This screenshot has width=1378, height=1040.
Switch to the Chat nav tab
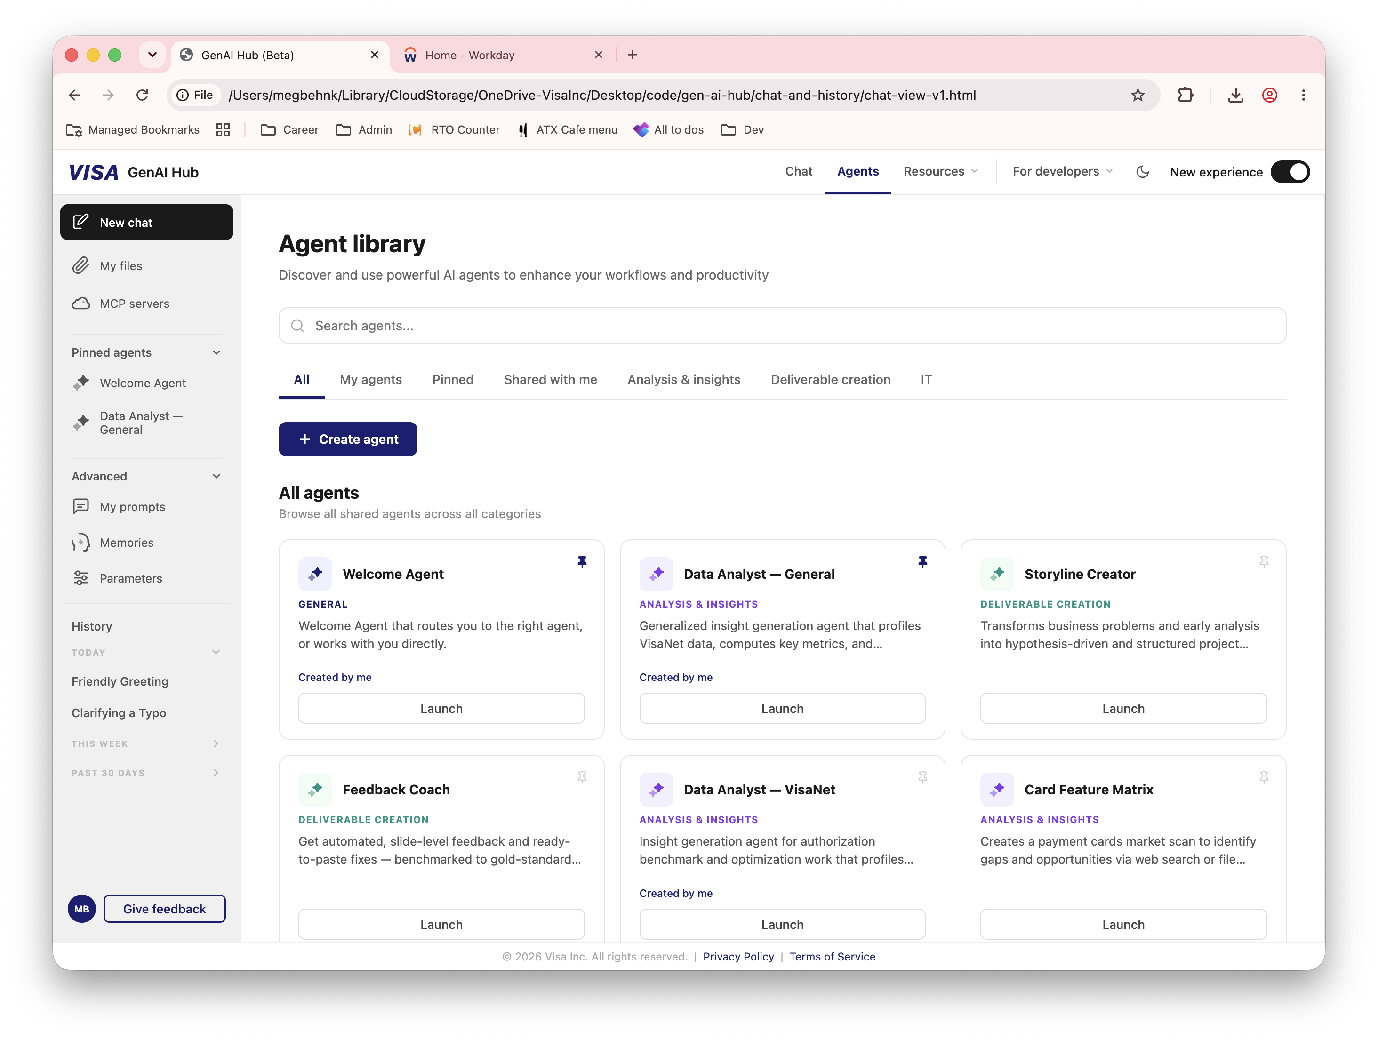(x=798, y=171)
